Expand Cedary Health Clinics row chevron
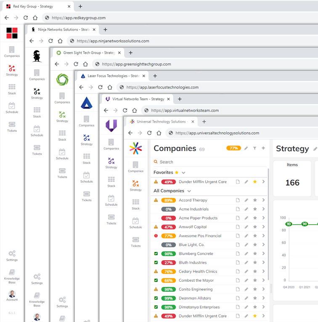This screenshot has width=318, height=322. point(263,271)
